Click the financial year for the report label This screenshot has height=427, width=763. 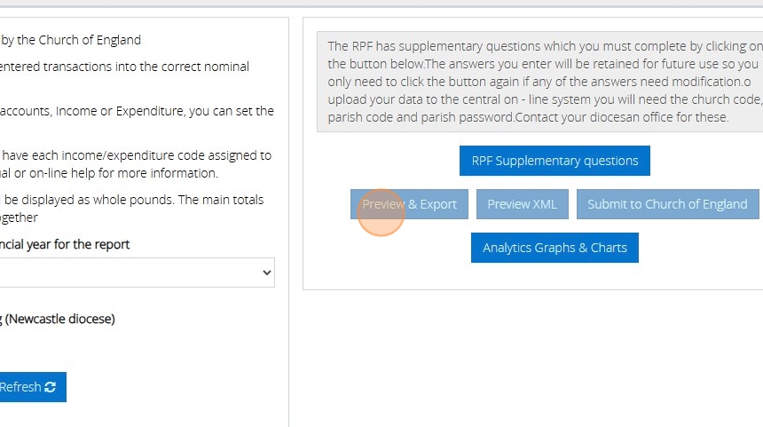point(65,244)
